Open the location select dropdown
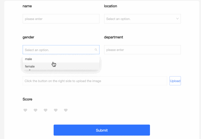This screenshot has width=201, height=139. coord(142,19)
